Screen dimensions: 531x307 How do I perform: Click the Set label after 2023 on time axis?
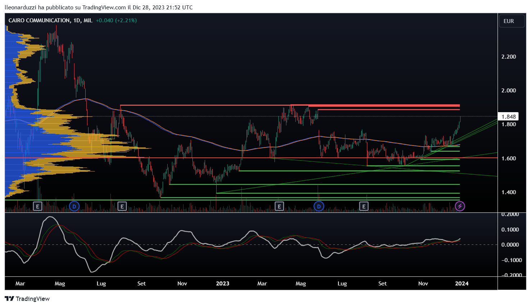click(382, 284)
